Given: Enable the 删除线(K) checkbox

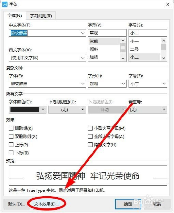Looking at the screenshot, I should 11,128.
